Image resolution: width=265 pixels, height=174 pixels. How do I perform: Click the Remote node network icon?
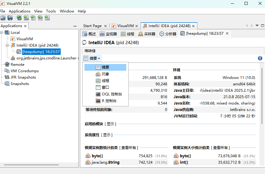point(7,64)
